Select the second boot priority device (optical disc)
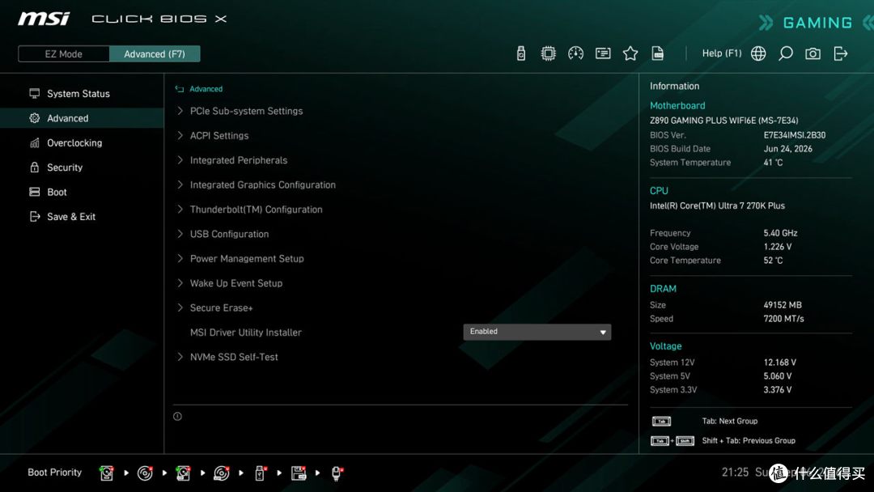Image resolution: width=874 pixels, height=492 pixels. pyautogui.click(x=145, y=473)
